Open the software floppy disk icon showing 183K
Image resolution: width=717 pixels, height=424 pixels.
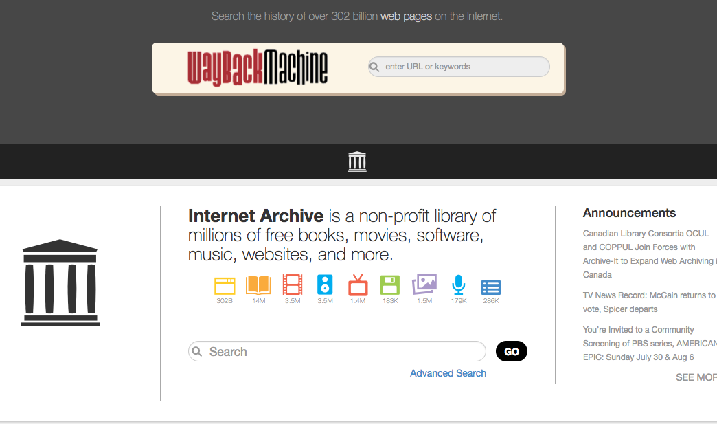[x=390, y=285]
